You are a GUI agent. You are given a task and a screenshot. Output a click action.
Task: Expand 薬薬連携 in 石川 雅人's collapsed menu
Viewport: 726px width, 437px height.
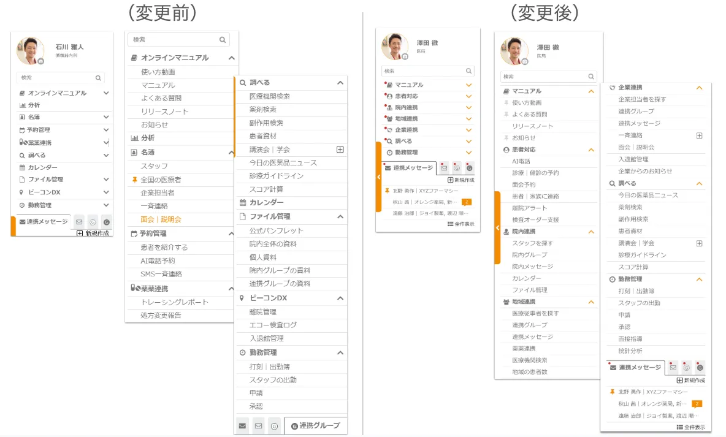pyautogui.click(x=106, y=142)
